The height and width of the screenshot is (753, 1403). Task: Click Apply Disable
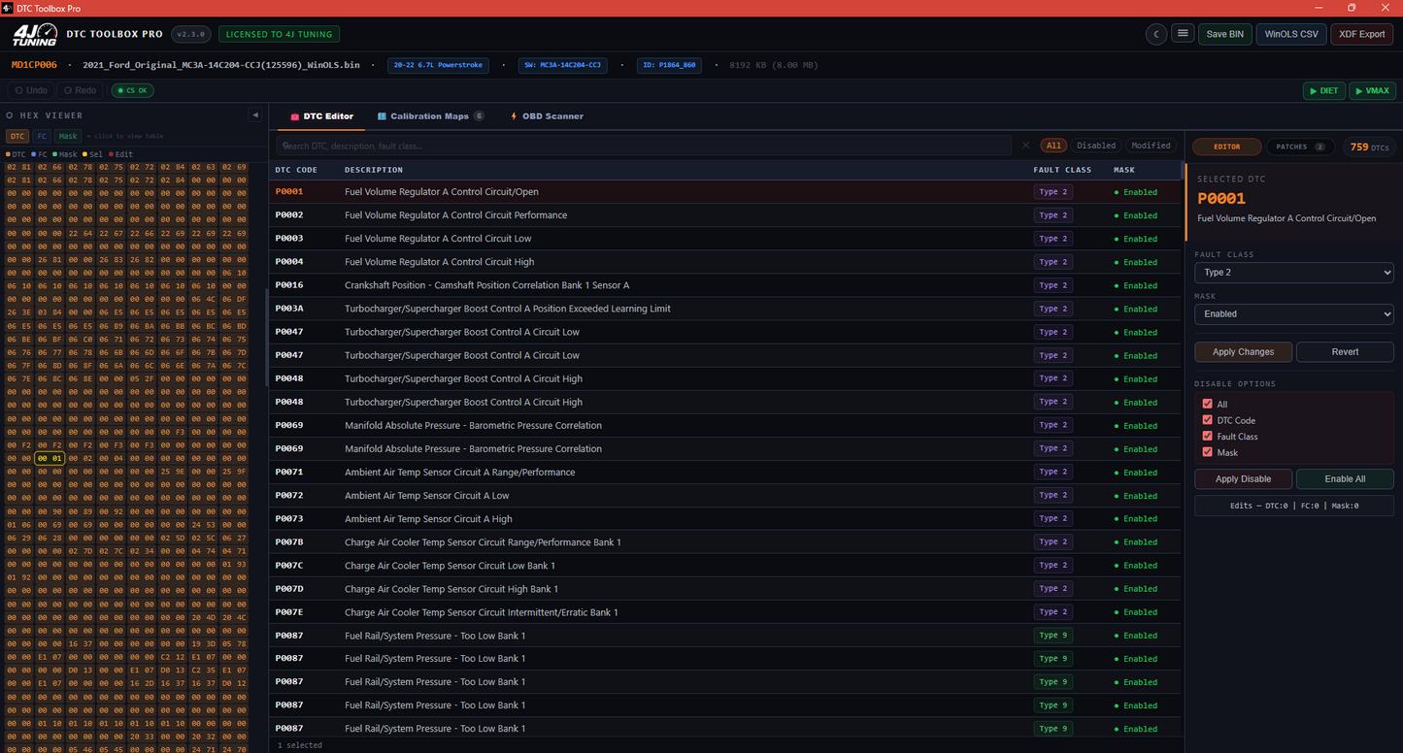1244,478
